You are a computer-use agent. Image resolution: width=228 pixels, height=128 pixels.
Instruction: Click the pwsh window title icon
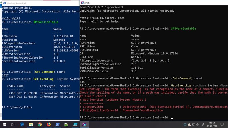[82, 3]
